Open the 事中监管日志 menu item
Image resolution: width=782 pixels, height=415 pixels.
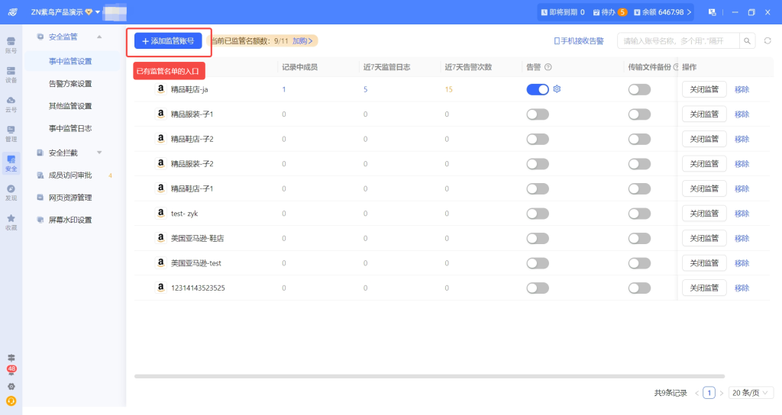click(70, 128)
